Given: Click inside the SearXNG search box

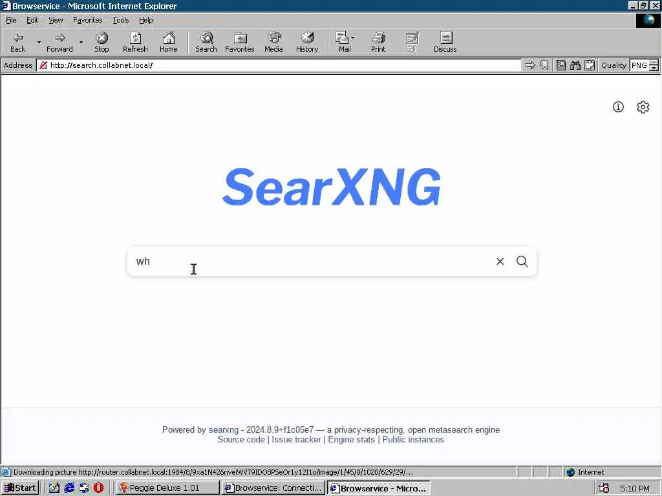Looking at the screenshot, I should click(310, 262).
